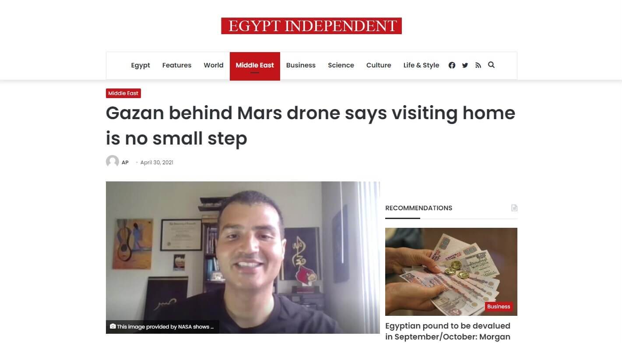This screenshot has height=343, width=622.
Task: Open the Features menu section
Action: pos(177,65)
